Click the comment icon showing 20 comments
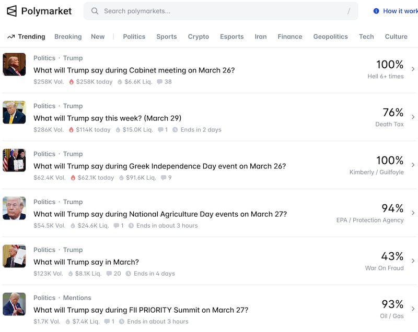The height and width of the screenshot is (332, 418). click(x=109, y=274)
